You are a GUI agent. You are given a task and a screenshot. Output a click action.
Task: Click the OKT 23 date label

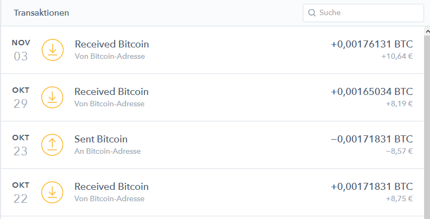21,145
